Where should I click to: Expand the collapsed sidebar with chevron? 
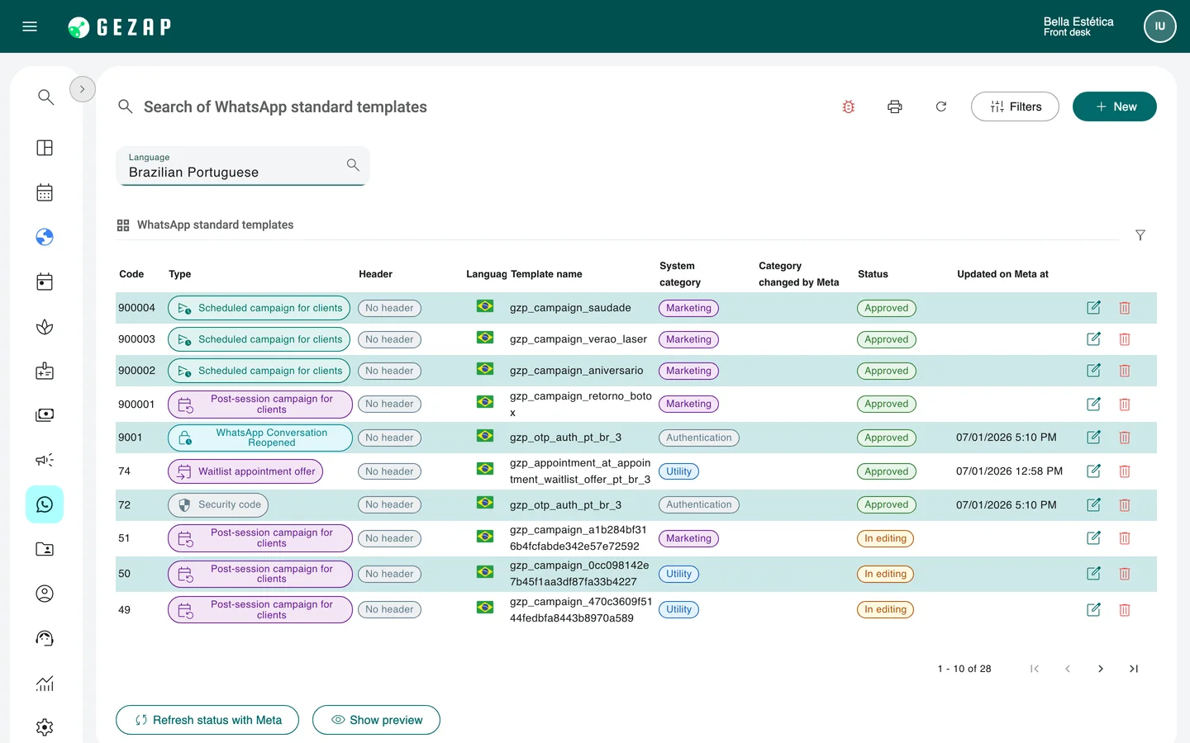[83, 89]
